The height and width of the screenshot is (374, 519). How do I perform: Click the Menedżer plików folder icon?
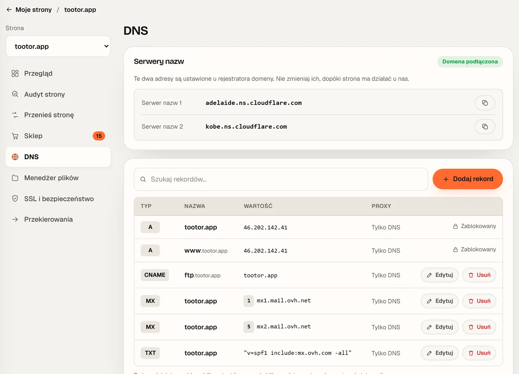(x=15, y=178)
